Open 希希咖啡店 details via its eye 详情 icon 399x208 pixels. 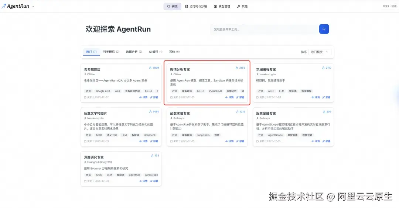(x=143, y=97)
